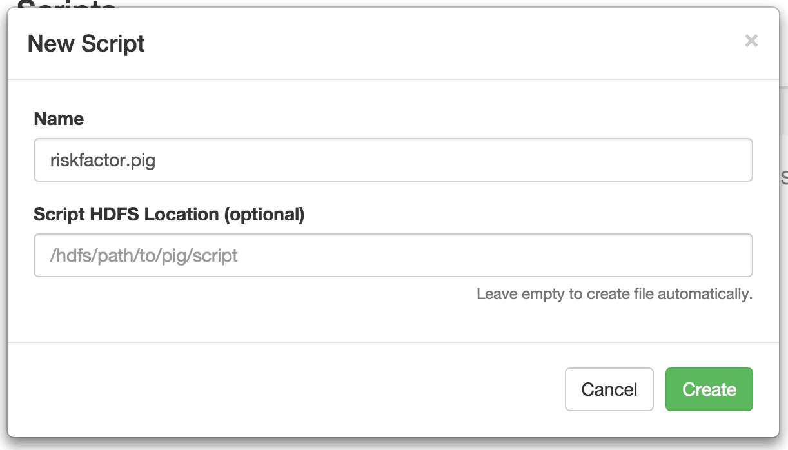788x450 pixels.
Task: Click the /hdfs/path/to/pig/script placeholder text
Action: click(144, 256)
